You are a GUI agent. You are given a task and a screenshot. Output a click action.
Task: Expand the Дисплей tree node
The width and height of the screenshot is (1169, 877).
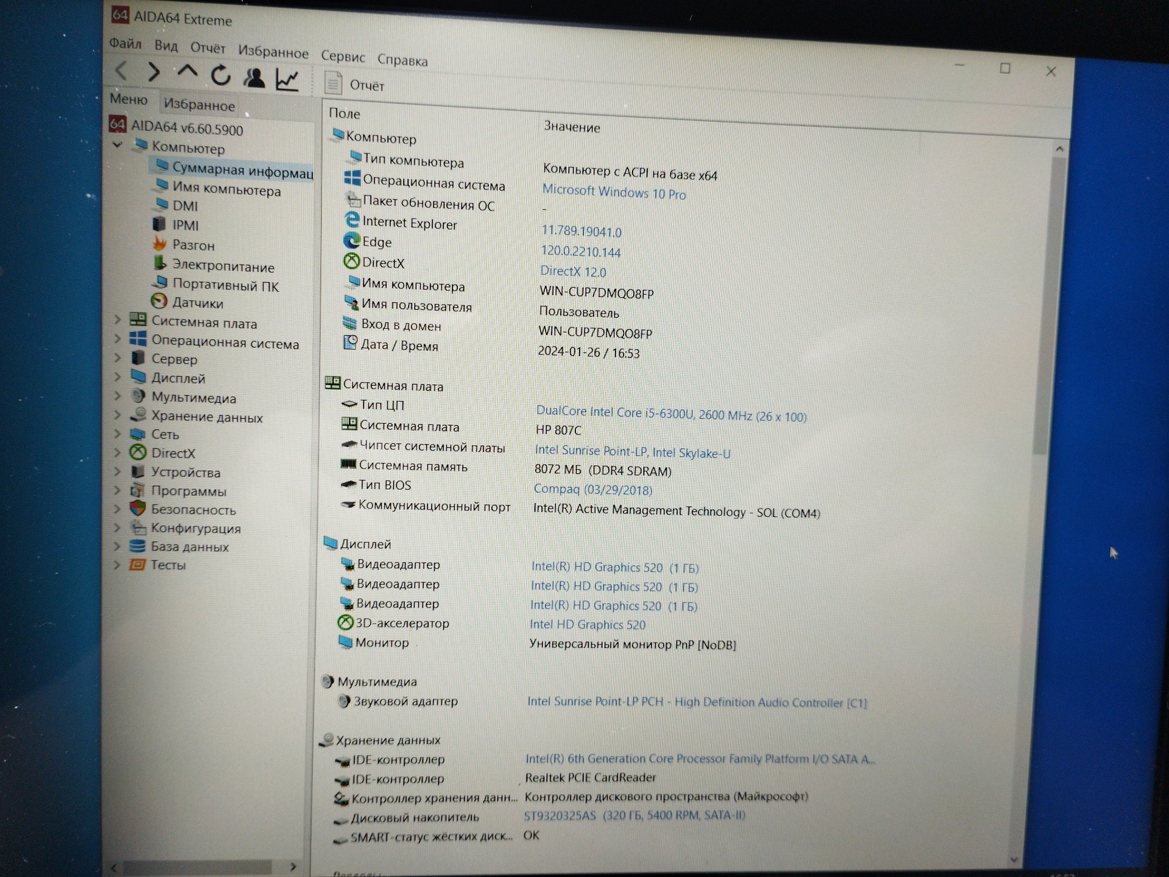coord(118,376)
